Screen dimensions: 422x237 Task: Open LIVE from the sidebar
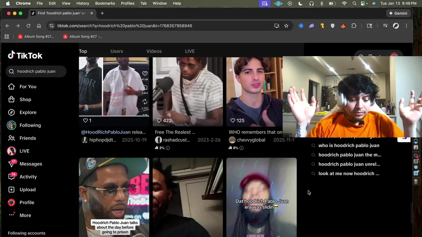pyautogui.click(x=18, y=151)
